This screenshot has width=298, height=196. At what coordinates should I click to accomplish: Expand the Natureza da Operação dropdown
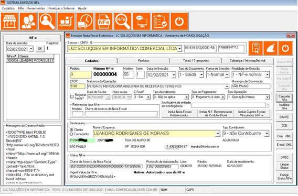click(227, 86)
